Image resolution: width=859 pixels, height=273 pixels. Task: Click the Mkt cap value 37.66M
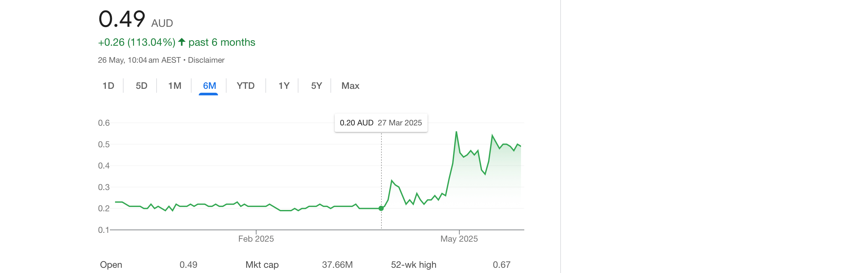click(x=337, y=265)
